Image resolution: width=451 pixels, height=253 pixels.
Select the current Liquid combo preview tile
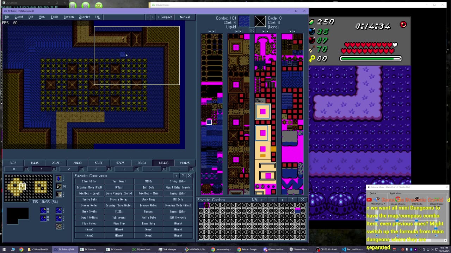tap(244, 21)
